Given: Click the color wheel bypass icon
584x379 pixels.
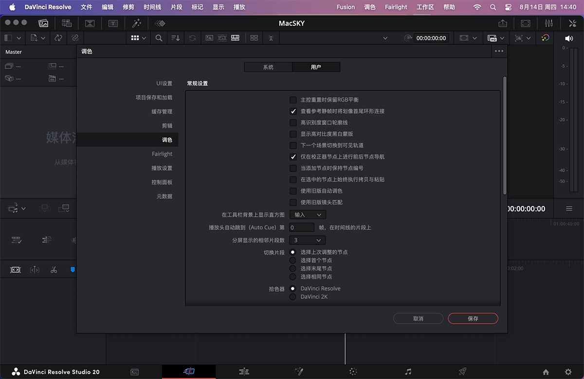Looking at the screenshot, I should coord(546,38).
